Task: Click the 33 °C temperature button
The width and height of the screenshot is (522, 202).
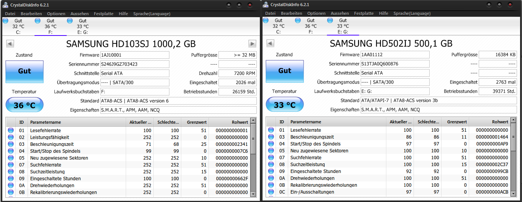Action: click(285, 105)
